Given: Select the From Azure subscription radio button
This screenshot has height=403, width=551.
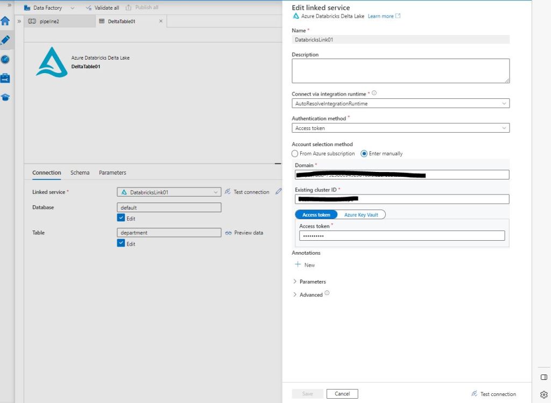Looking at the screenshot, I should (295, 154).
